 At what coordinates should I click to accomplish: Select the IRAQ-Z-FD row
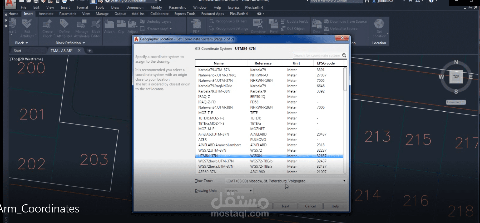269,102
